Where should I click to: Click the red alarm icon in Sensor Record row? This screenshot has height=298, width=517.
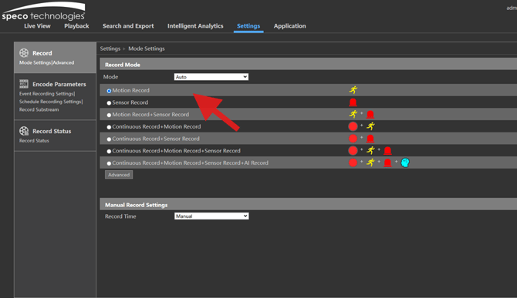click(353, 102)
